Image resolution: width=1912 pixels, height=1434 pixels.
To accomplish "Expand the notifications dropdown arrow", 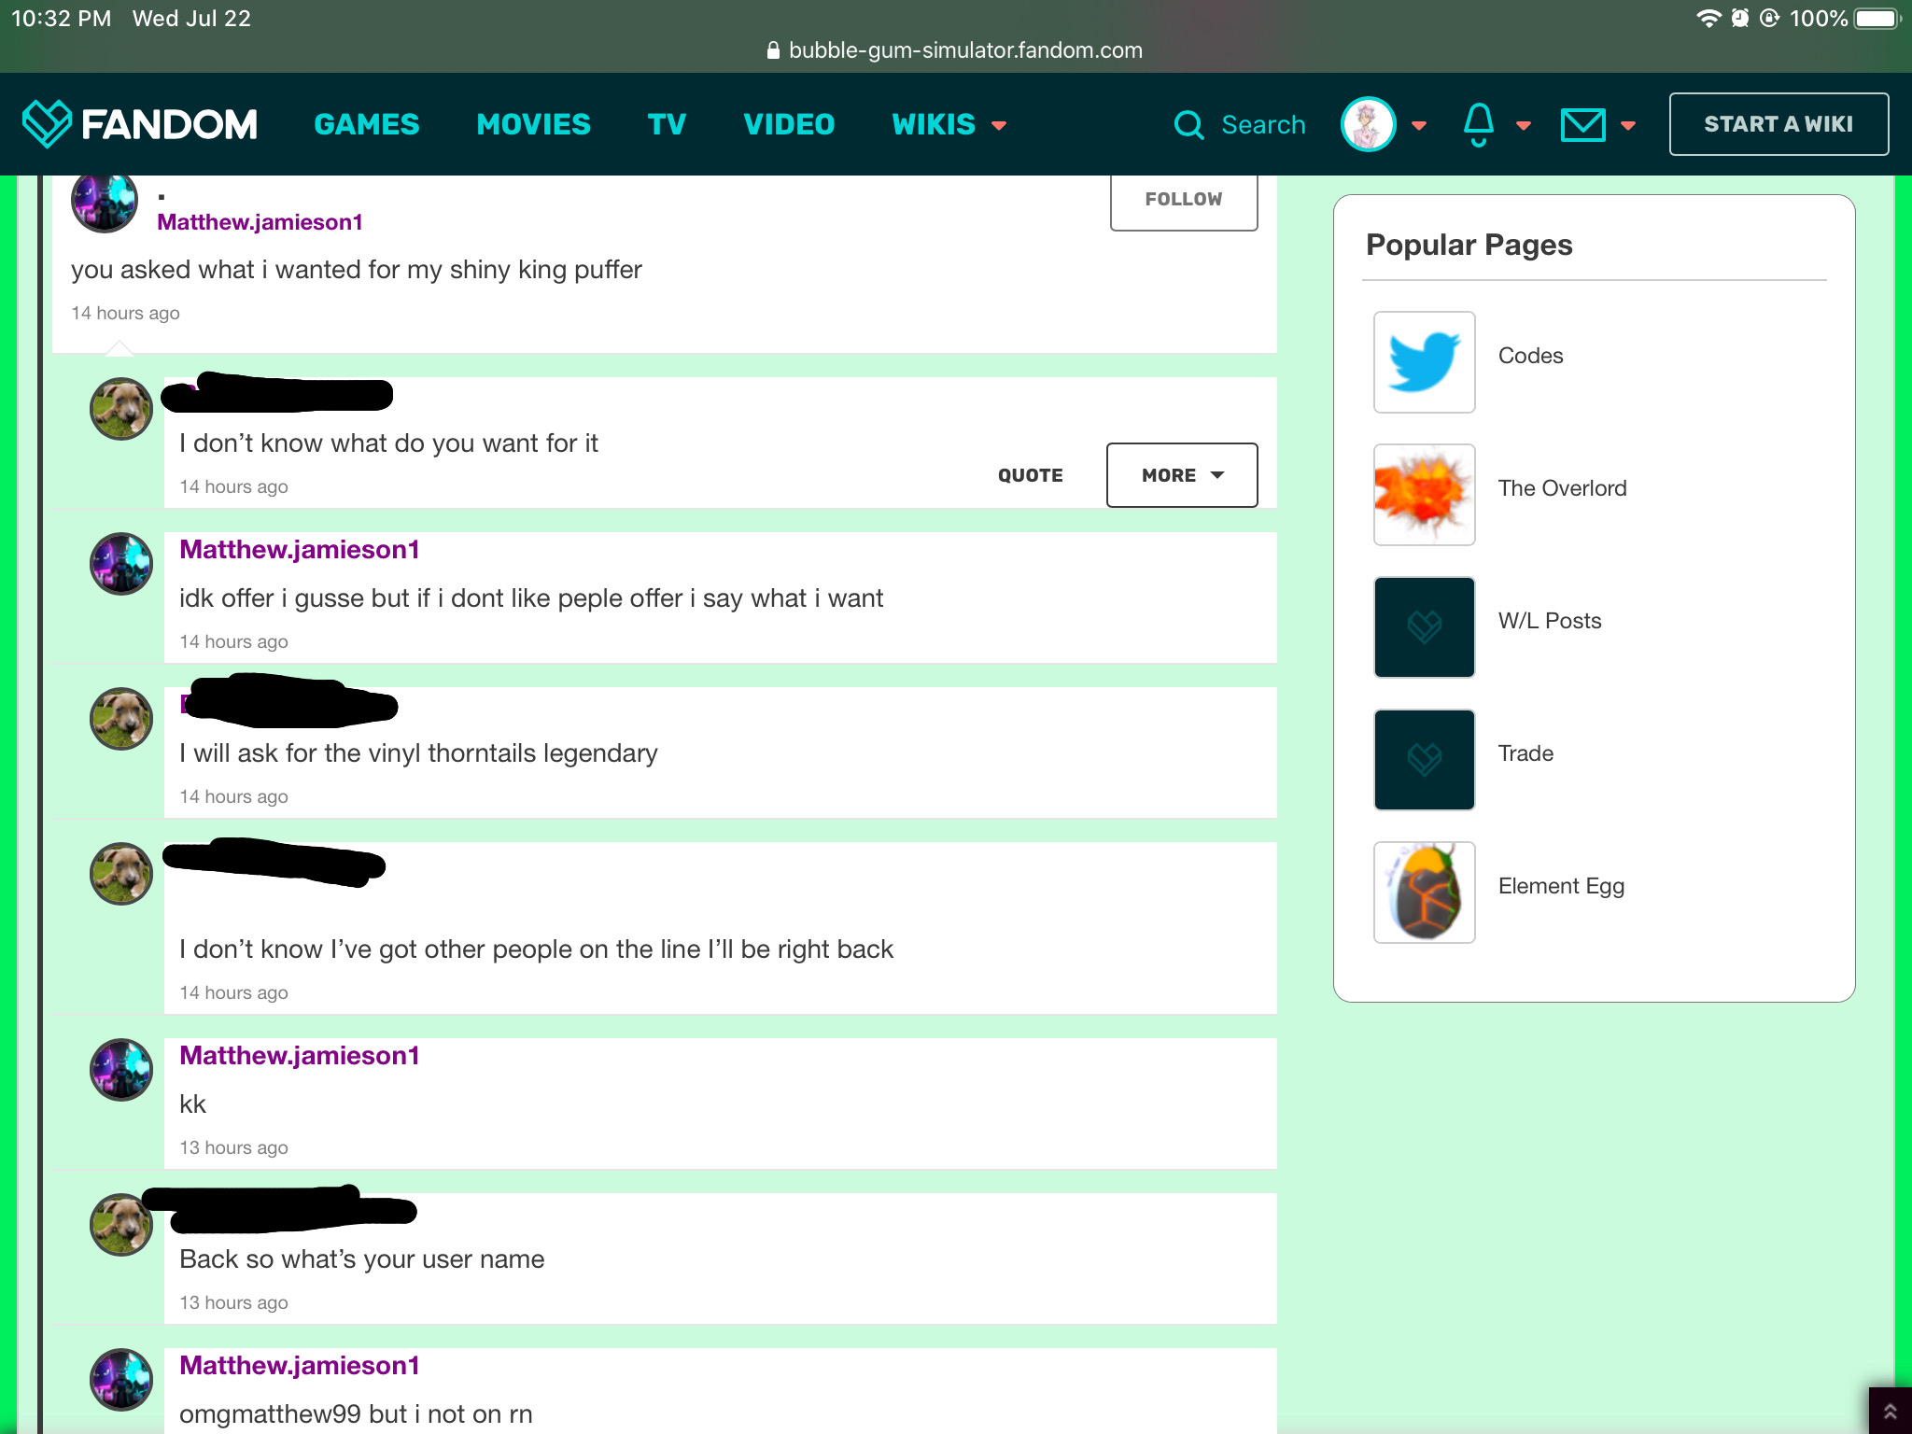I will (x=1524, y=125).
